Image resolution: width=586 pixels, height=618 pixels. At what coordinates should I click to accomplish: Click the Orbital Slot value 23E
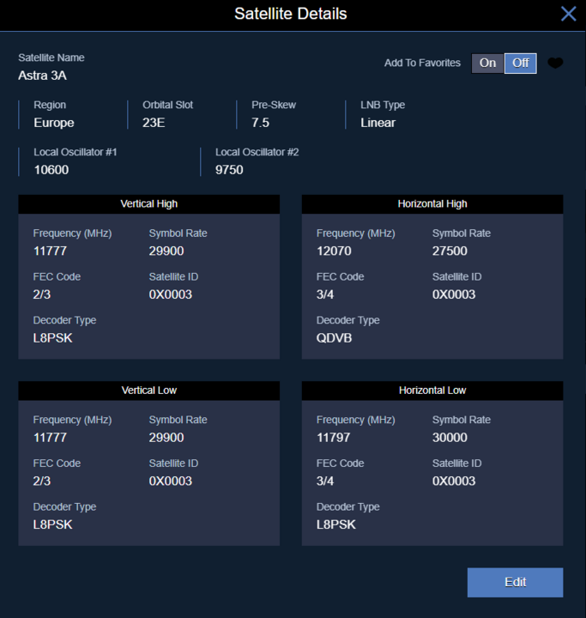click(x=154, y=123)
